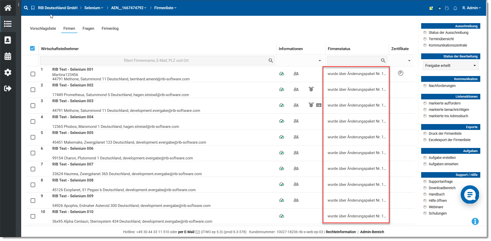491x241 pixels.
Task: Toggle the select-all checkbox in header
Action: click(x=32, y=48)
